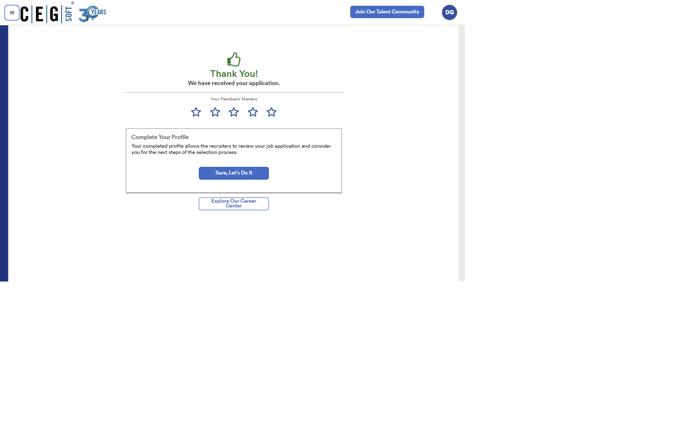Click Join Our Talent Community button
This screenshot has width=697, height=422.
click(x=387, y=12)
